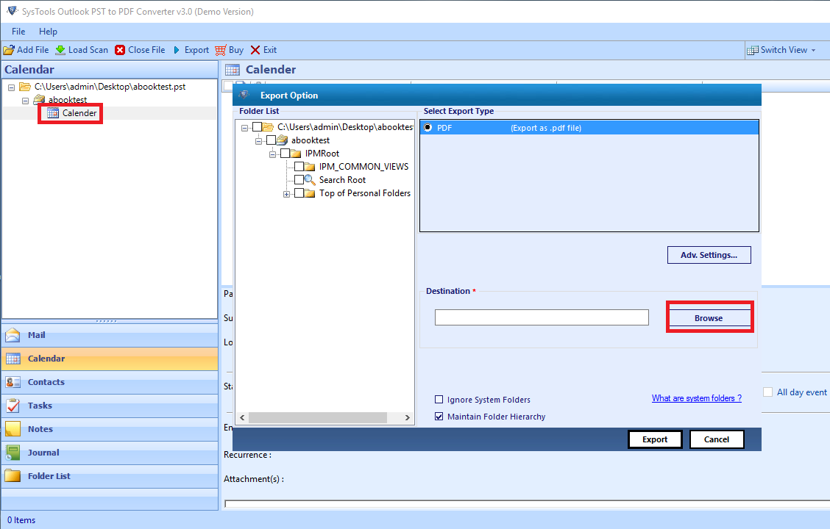Click the SysTools logo in title bar

pos(12,11)
